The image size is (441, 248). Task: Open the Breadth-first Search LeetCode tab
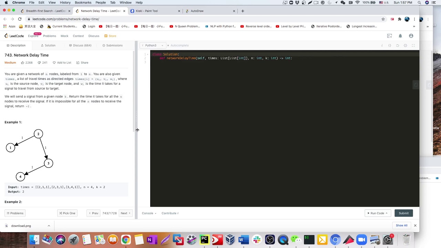(x=46, y=11)
